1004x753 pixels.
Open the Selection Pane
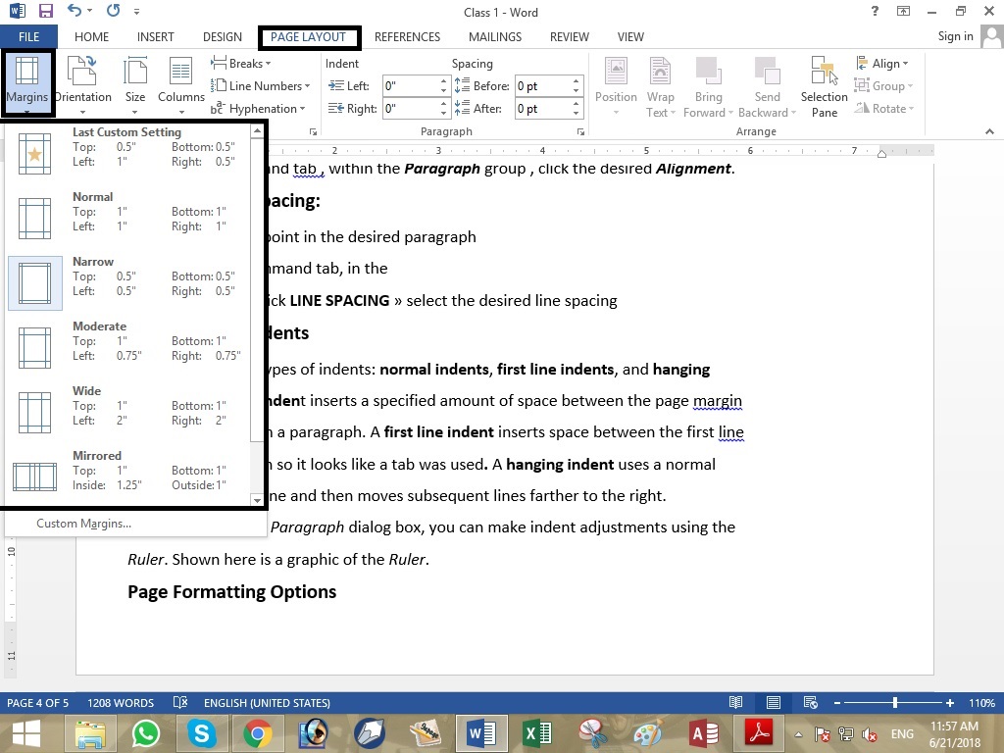[823, 85]
